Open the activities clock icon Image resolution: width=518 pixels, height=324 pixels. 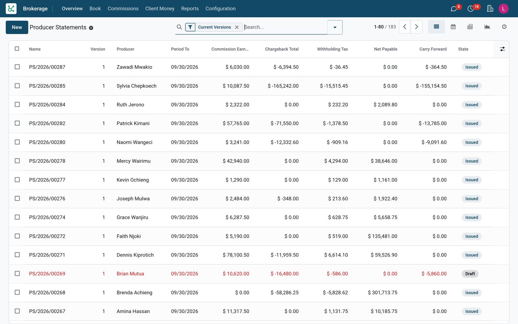tap(471, 9)
